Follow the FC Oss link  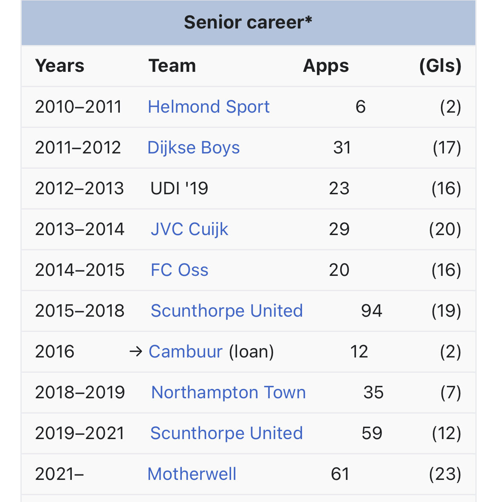[x=180, y=270]
